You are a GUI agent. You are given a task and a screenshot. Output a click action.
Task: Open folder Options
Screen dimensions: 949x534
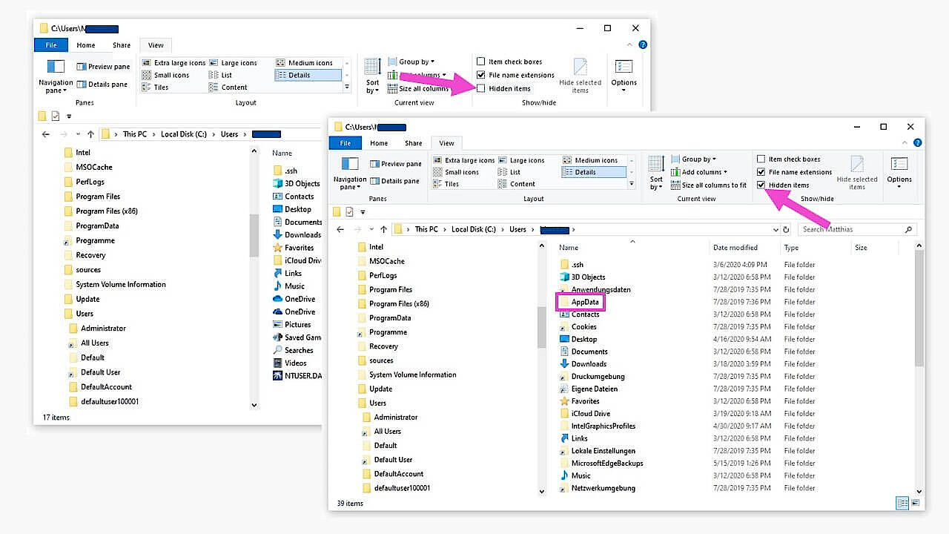point(899,171)
